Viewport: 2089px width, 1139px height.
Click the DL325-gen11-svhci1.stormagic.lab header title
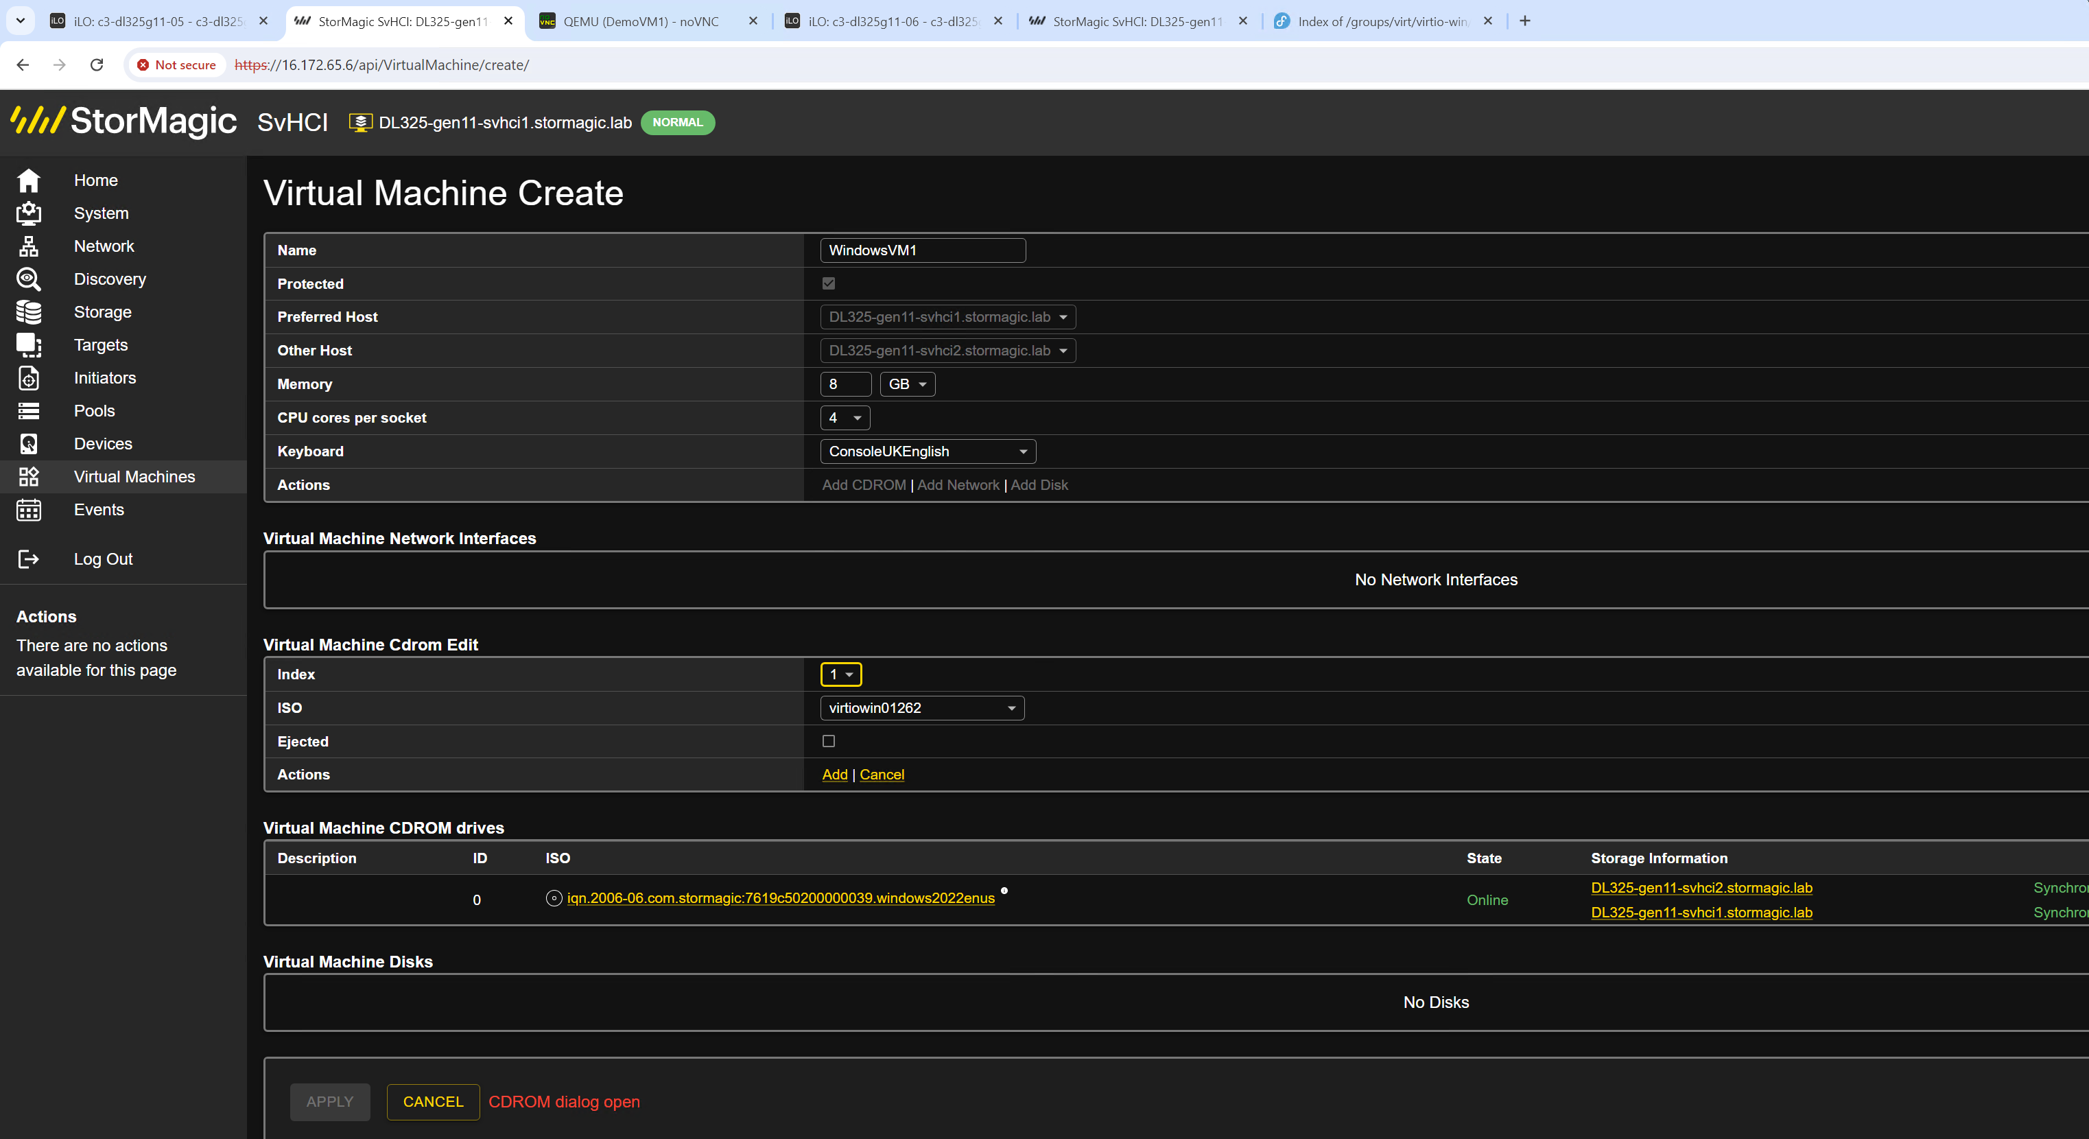coord(505,123)
